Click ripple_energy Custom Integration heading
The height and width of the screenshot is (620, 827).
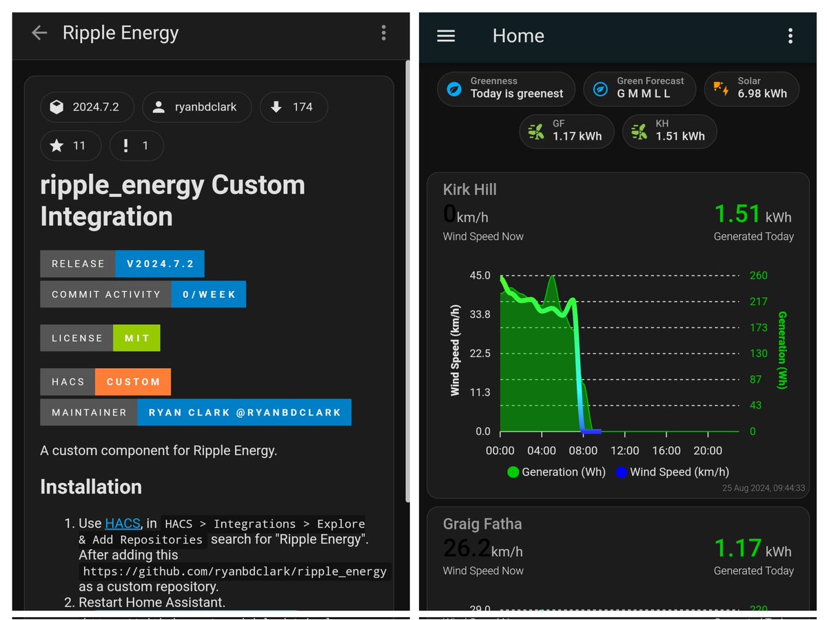pyautogui.click(x=172, y=200)
